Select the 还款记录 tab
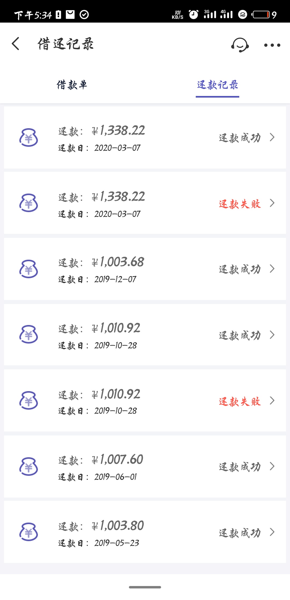This screenshot has height=600, width=290. [x=218, y=85]
